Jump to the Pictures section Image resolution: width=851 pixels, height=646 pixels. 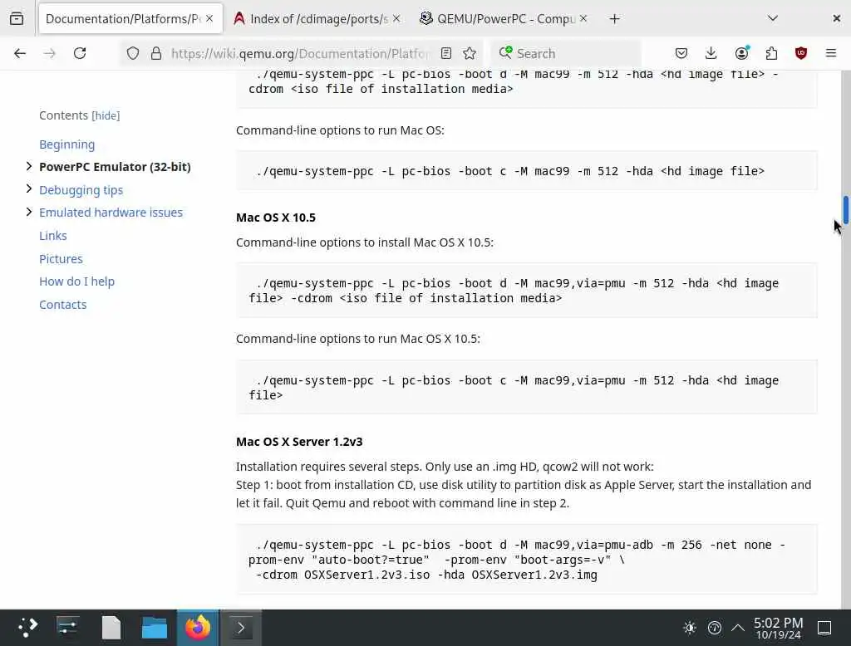[x=61, y=259]
